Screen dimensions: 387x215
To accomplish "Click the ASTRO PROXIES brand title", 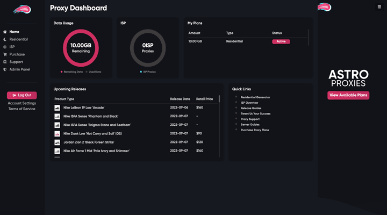I will (x=348, y=78).
